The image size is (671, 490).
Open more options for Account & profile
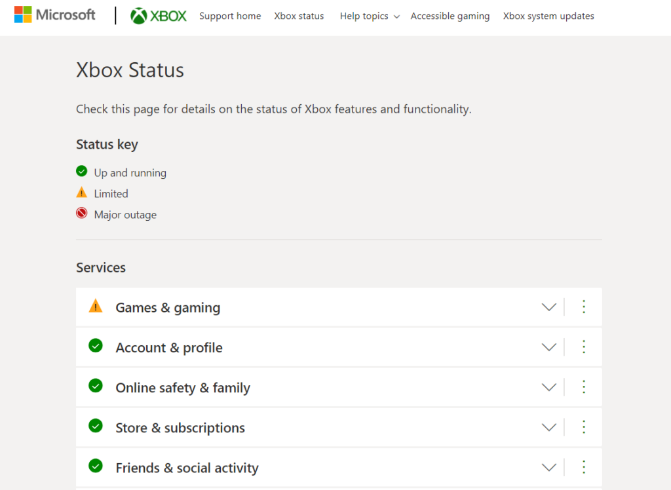[584, 347]
